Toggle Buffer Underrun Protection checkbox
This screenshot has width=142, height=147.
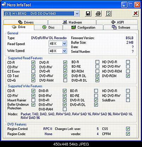coord(33,104)
